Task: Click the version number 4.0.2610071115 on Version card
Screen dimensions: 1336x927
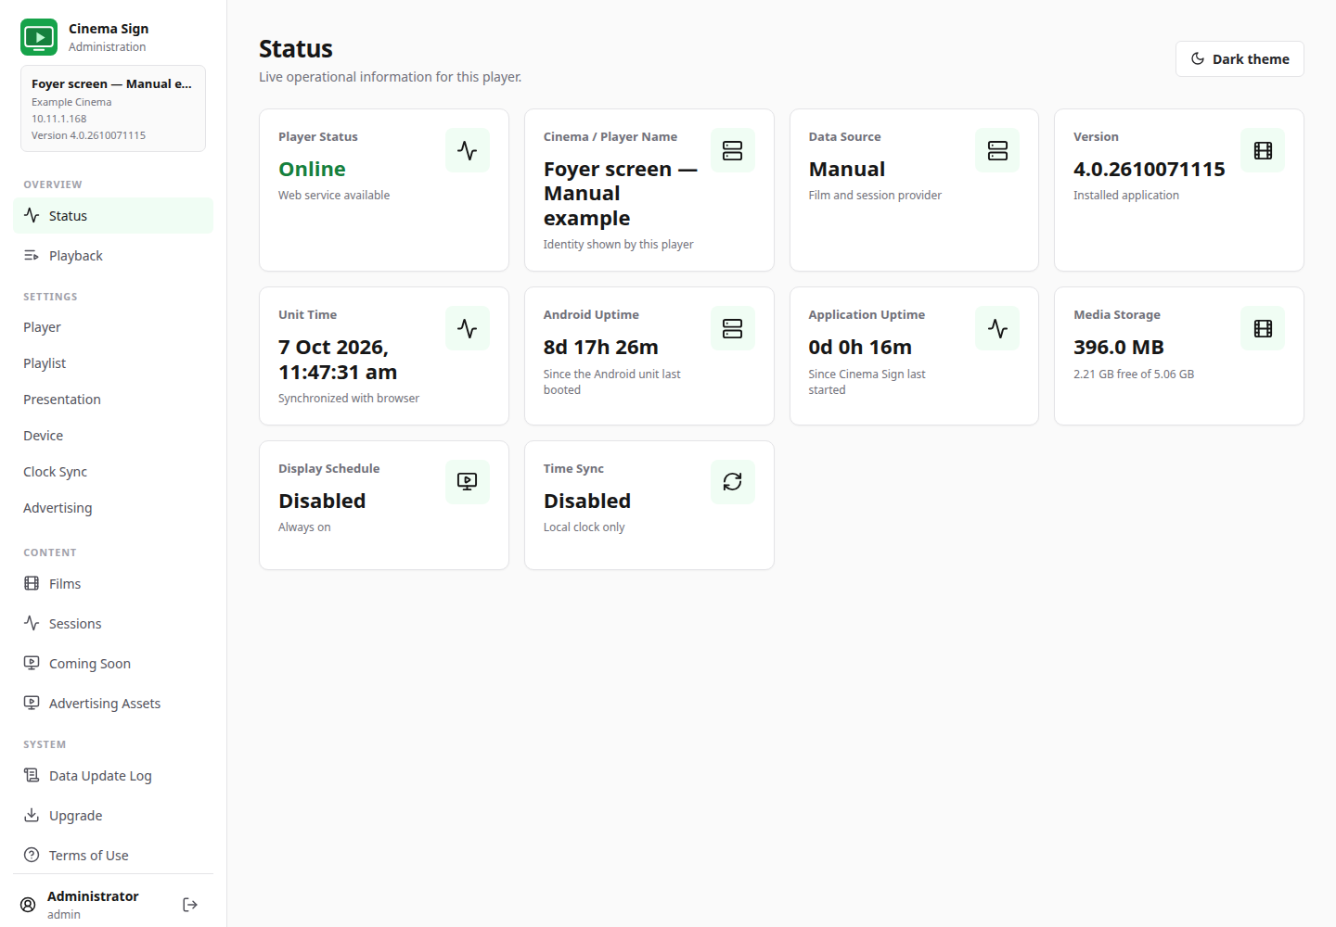Action: (1150, 169)
